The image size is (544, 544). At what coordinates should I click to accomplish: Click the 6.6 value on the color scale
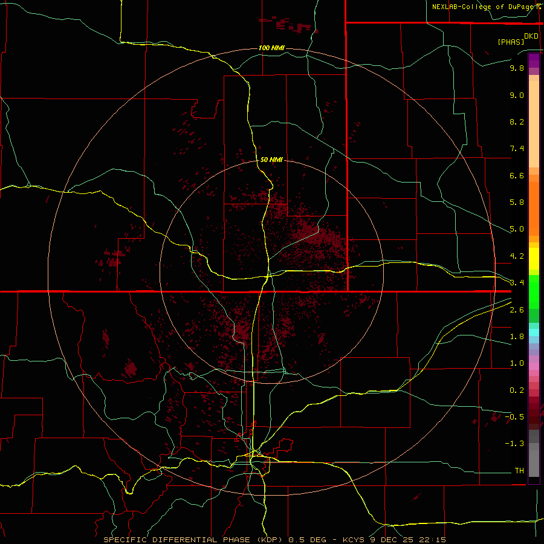[517, 175]
